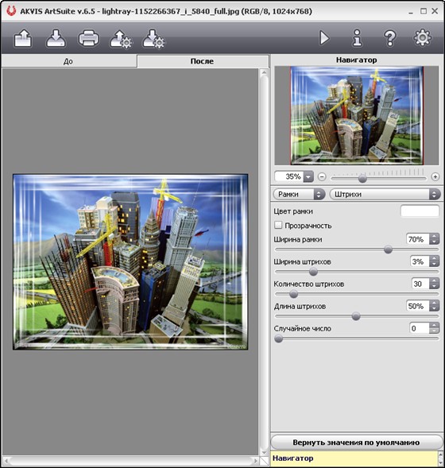The width and height of the screenshot is (445, 468).
Task: Enable the Прозрачность checkbox
Action: tap(278, 225)
